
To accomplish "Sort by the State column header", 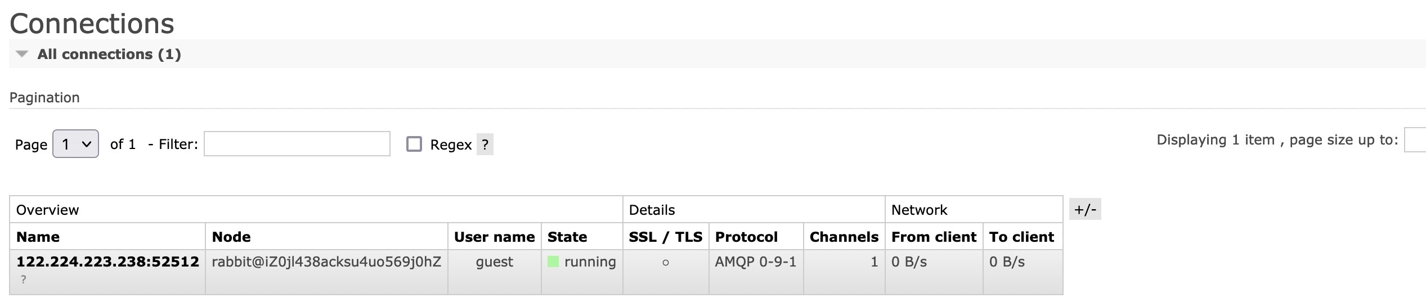I will (x=567, y=237).
